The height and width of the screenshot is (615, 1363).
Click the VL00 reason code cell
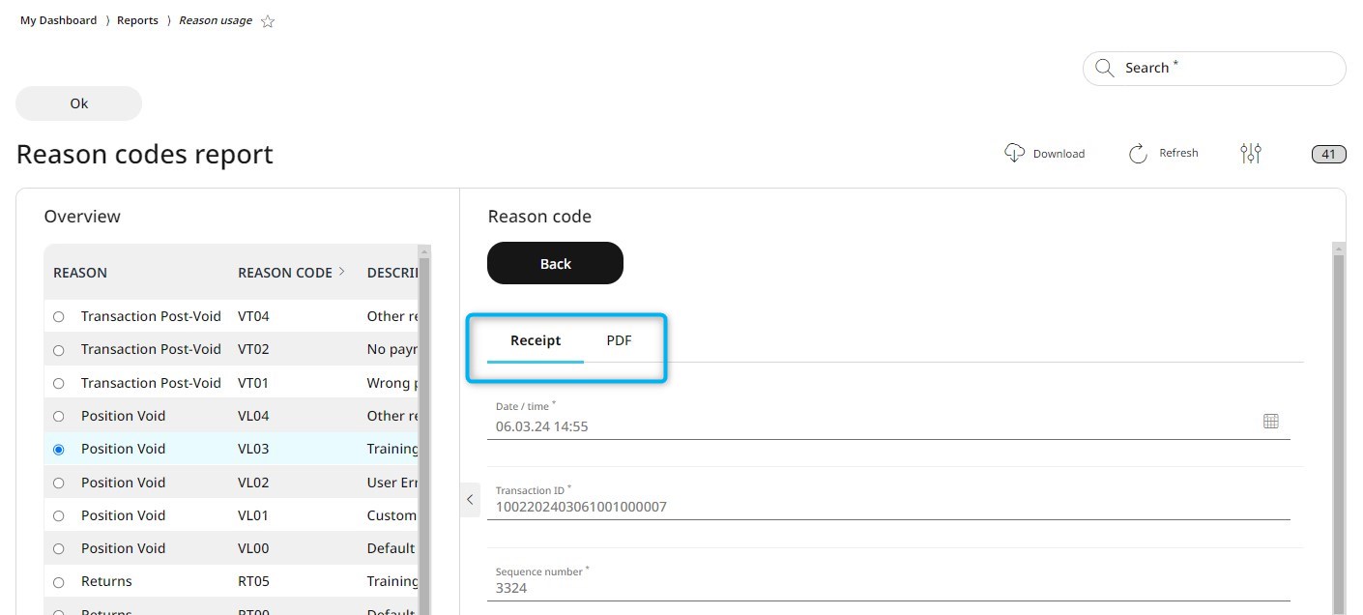pos(253,548)
